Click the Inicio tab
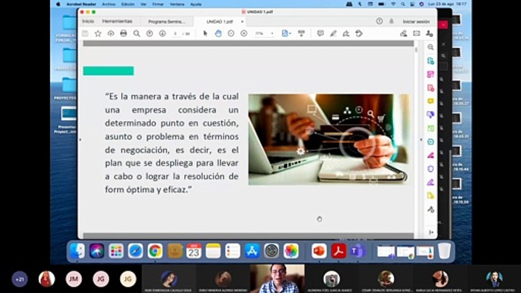 pos(88,21)
